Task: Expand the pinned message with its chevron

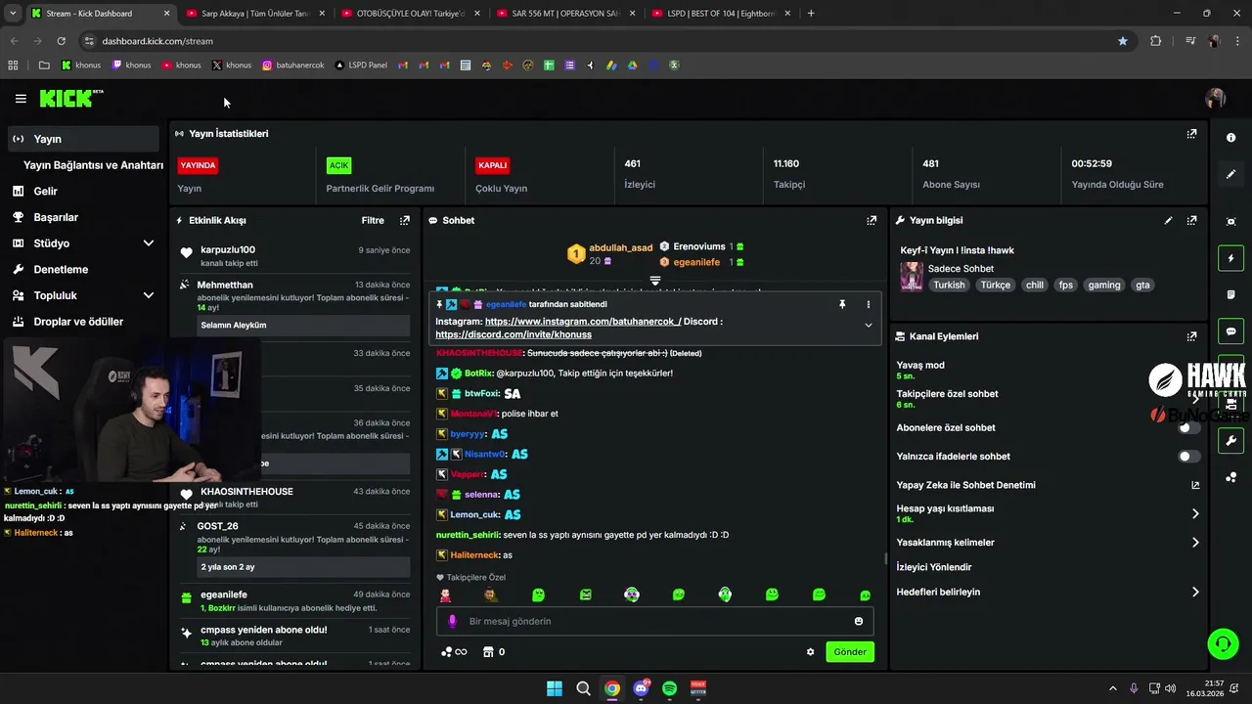Action: pyautogui.click(x=868, y=325)
